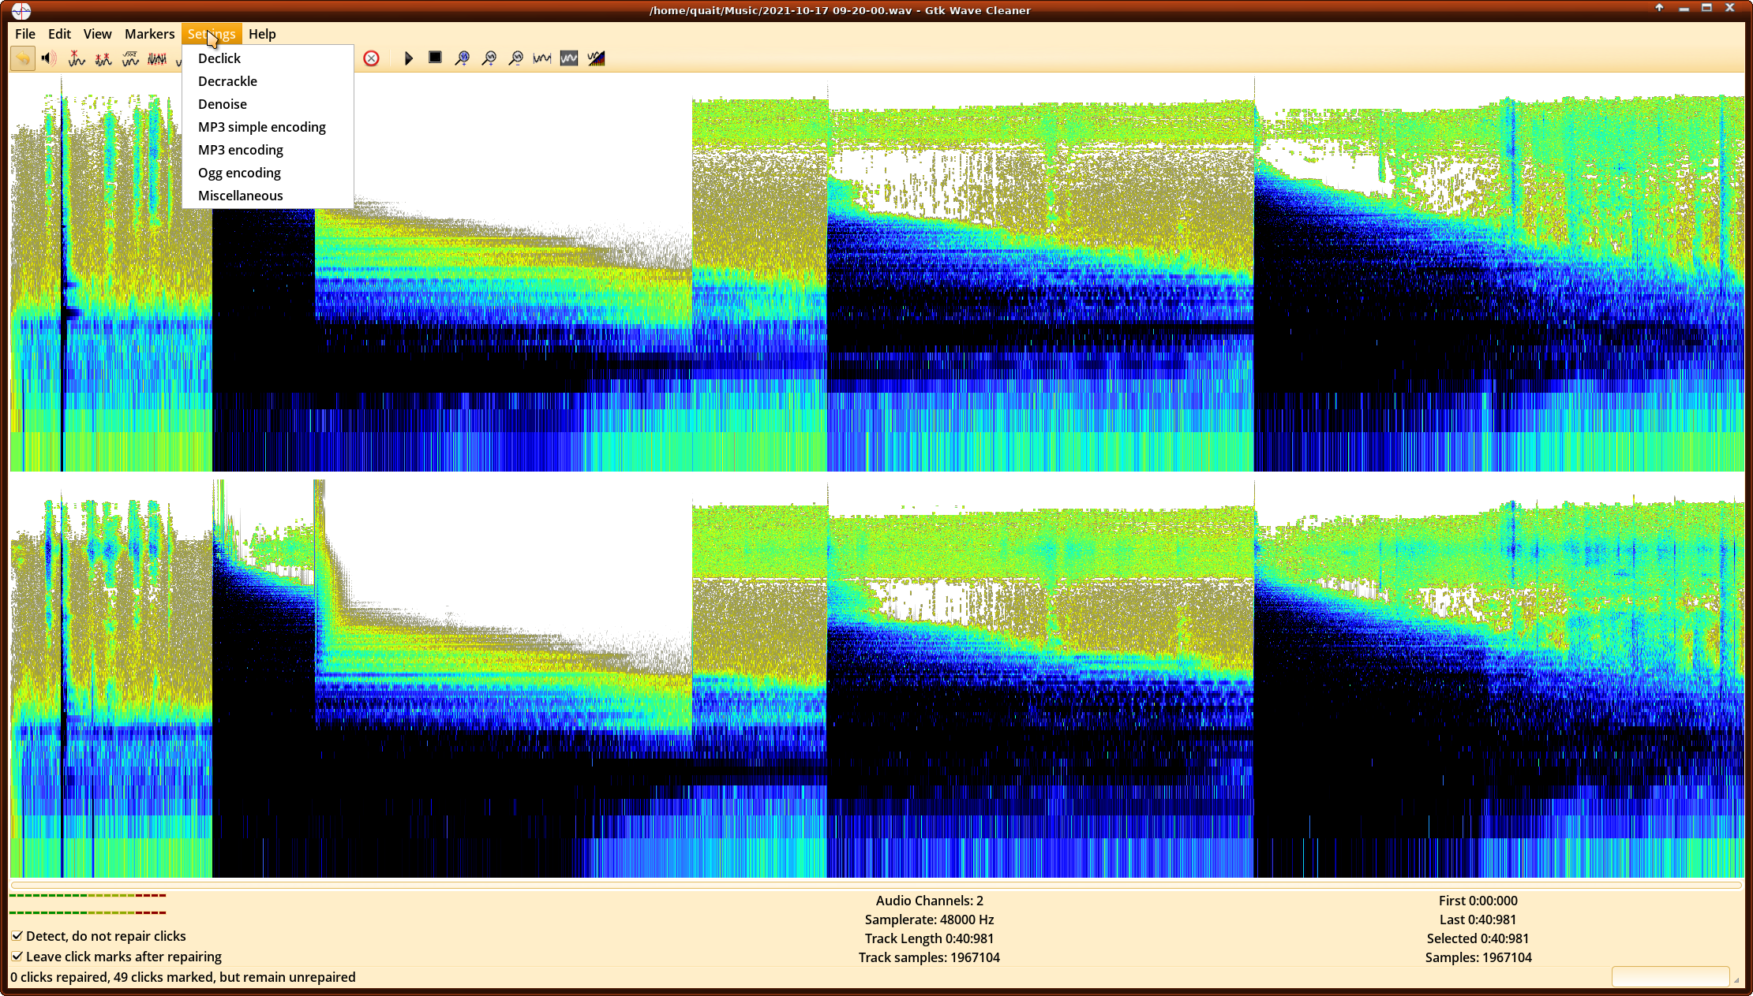Click the square-root waveform filter icon

click(x=130, y=58)
